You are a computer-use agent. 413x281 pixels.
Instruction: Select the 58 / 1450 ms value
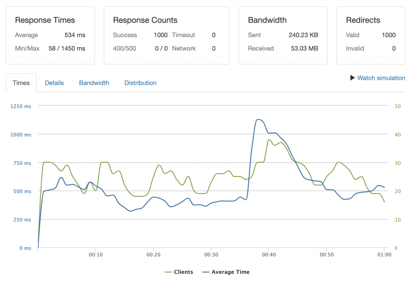point(67,48)
